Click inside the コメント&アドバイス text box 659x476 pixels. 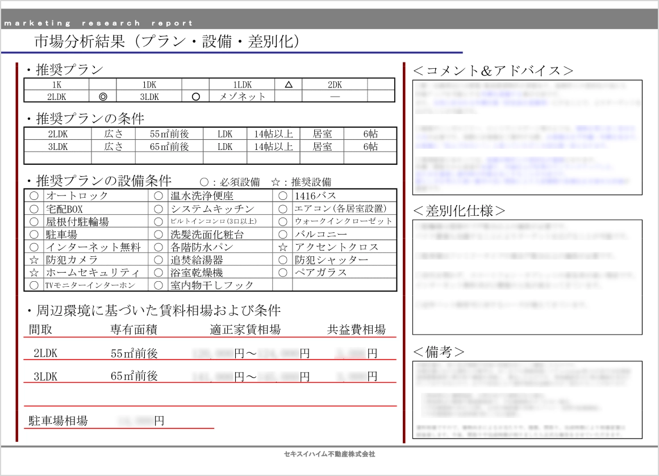coord(527,137)
